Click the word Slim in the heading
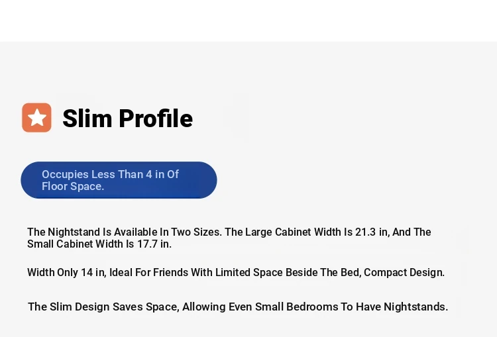This screenshot has height=337, width=497. [x=87, y=119]
